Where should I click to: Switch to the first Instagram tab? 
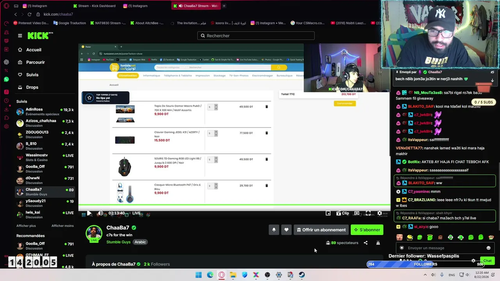35,6
